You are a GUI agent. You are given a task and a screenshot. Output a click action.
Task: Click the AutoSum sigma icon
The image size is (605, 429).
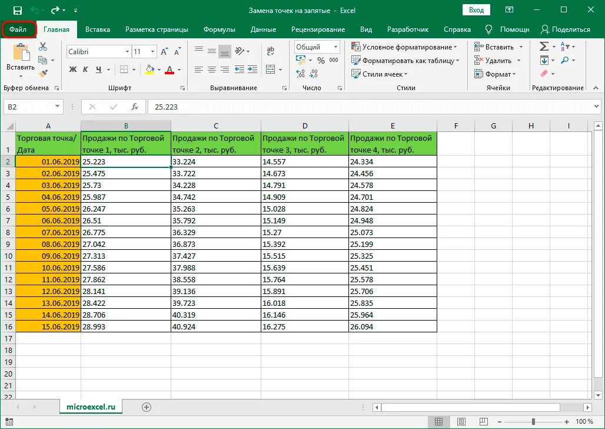[544, 47]
